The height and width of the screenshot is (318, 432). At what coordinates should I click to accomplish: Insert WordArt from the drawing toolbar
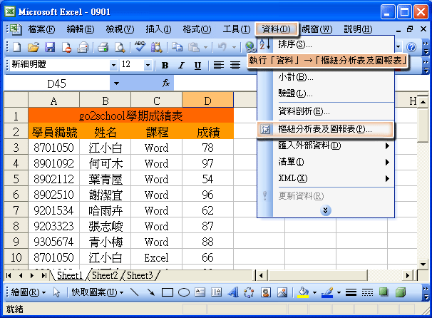click(x=233, y=292)
